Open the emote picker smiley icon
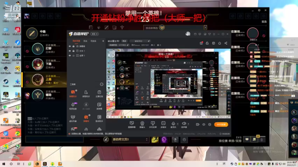The height and width of the screenshot is (167, 298). click(x=184, y=140)
